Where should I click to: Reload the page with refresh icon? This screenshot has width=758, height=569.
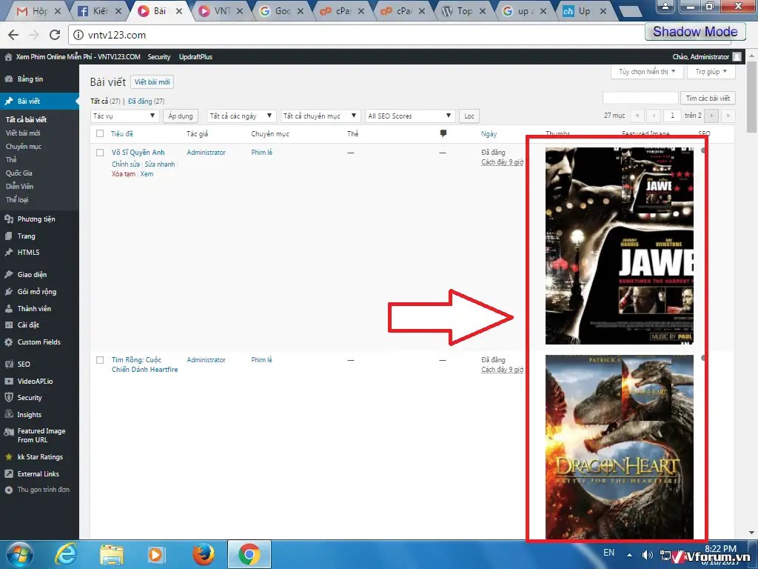tap(55, 35)
